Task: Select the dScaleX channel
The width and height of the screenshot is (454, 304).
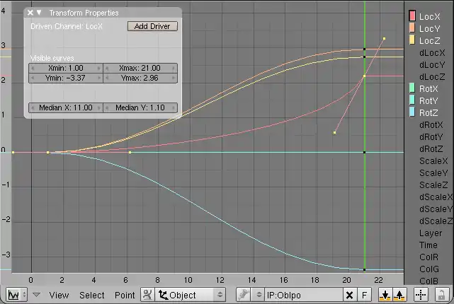Action: pyautogui.click(x=436, y=197)
